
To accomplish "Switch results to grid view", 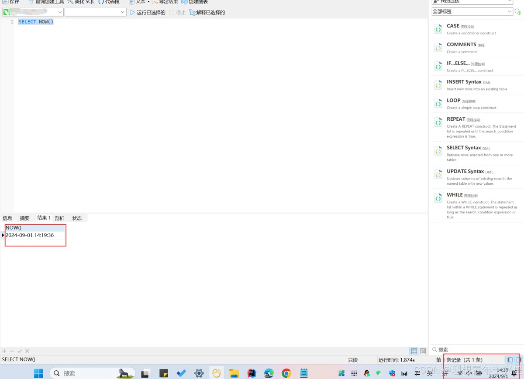I will pos(414,351).
